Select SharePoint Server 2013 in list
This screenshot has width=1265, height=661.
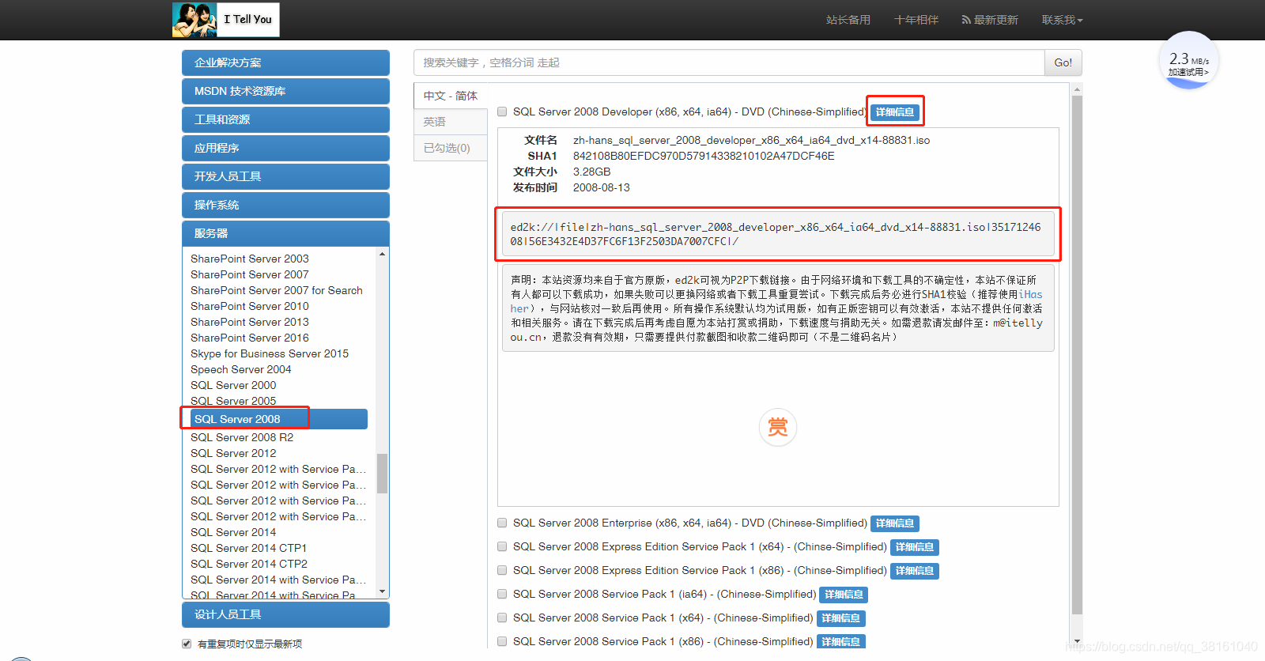(x=250, y=322)
